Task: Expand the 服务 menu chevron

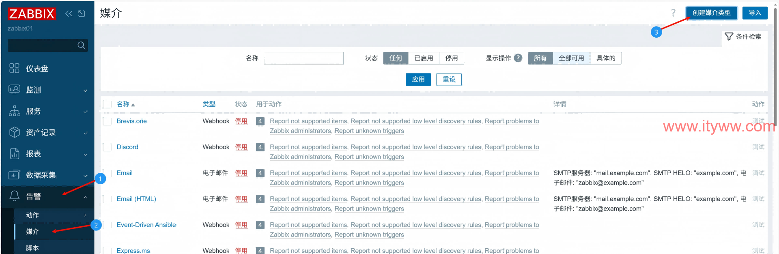Action: 85,112
